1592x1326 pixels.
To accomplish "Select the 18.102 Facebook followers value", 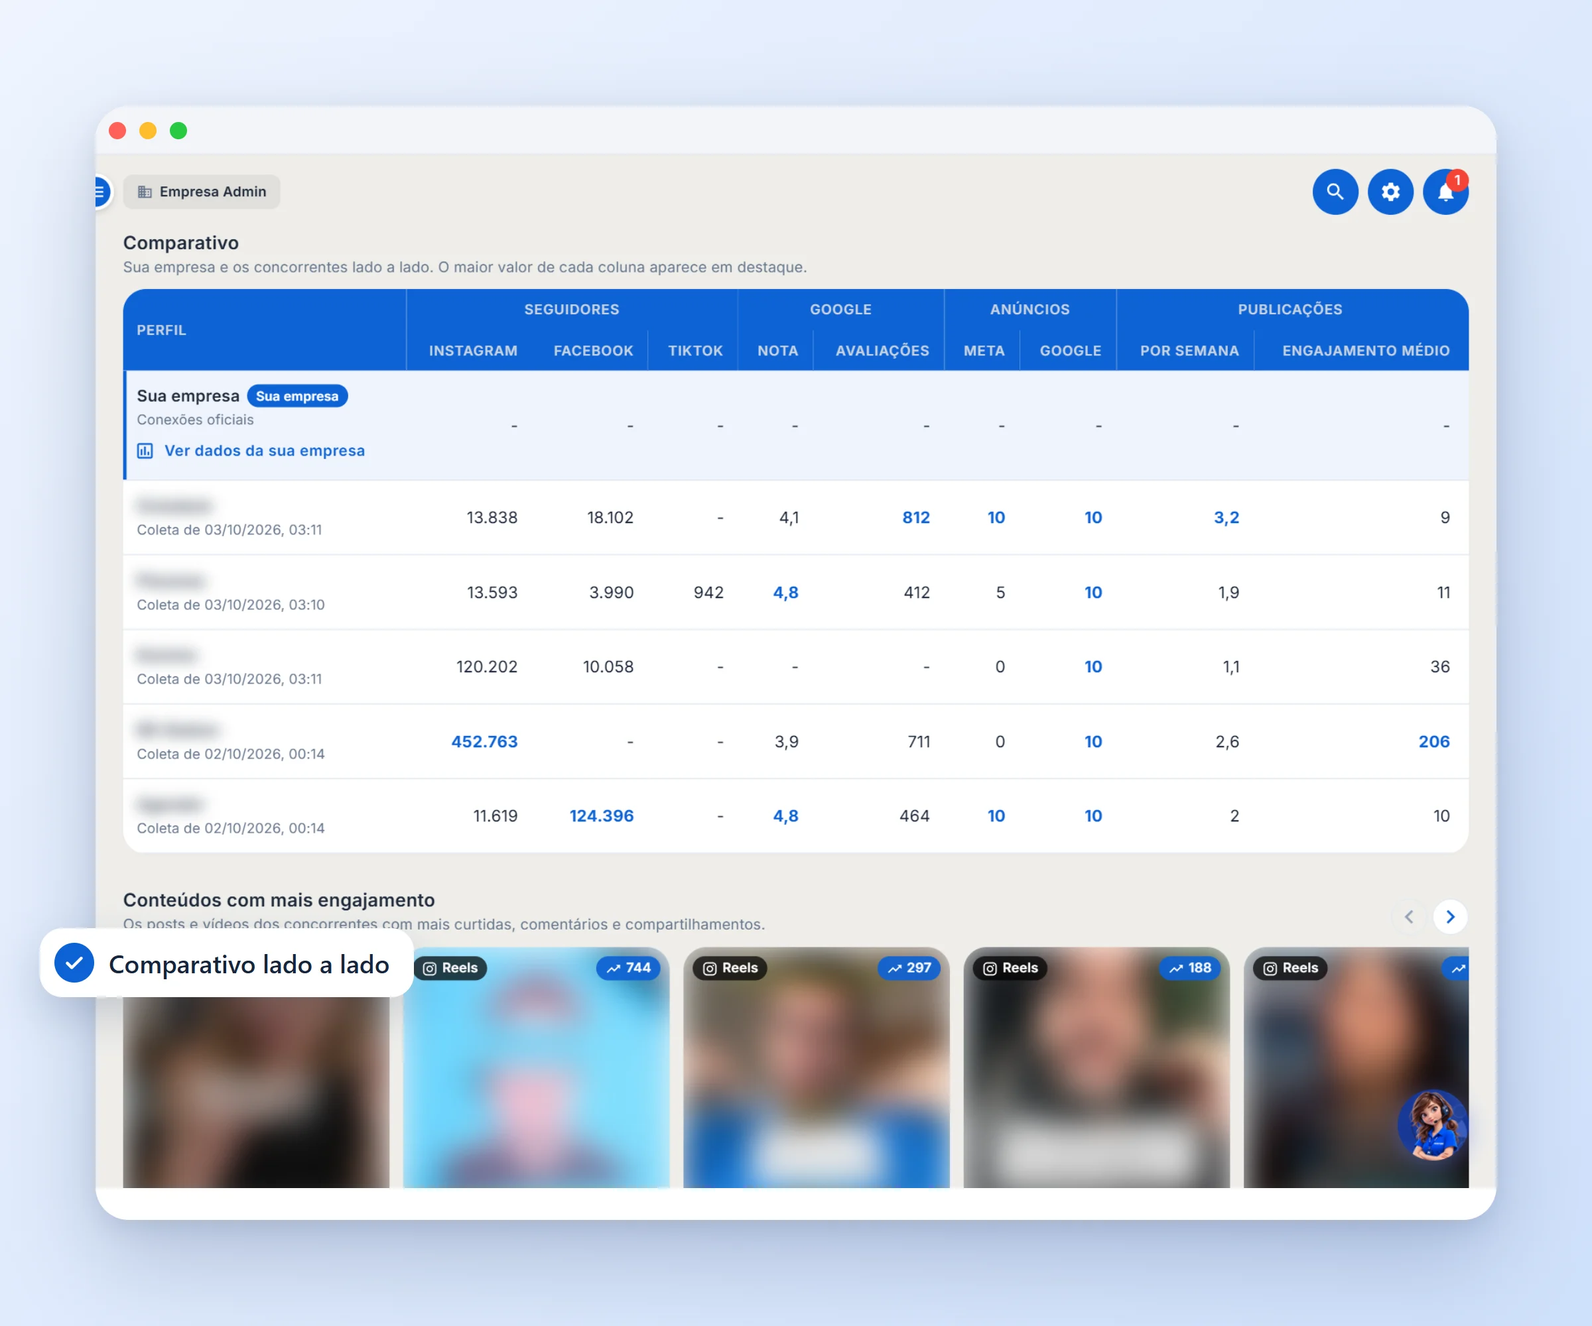I will pyautogui.click(x=610, y=518).
